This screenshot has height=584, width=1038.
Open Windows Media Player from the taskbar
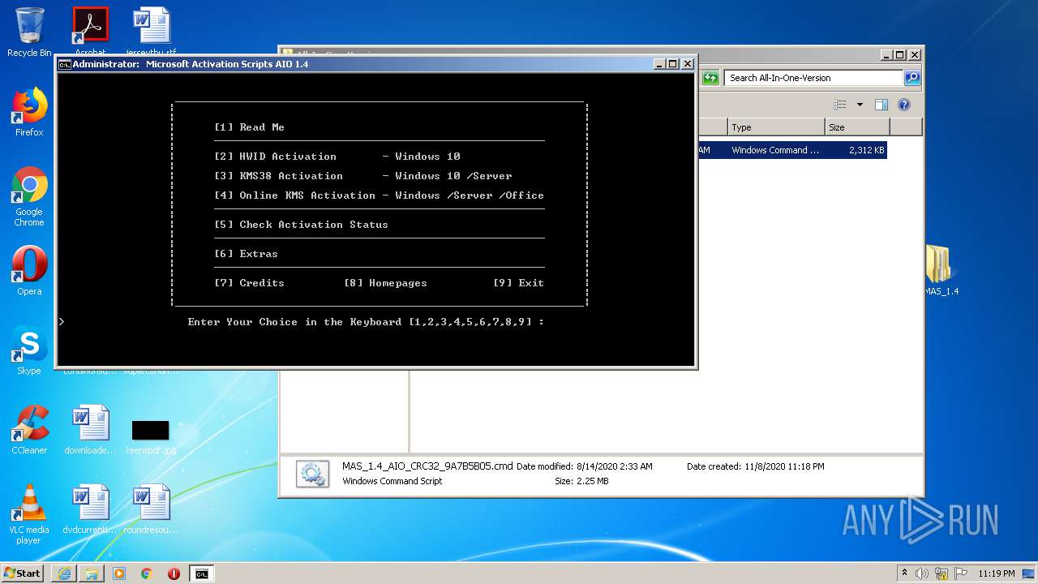point(119,573)
